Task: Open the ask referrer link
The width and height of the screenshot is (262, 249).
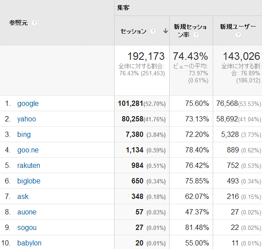Action: click(x=23, y=197)
